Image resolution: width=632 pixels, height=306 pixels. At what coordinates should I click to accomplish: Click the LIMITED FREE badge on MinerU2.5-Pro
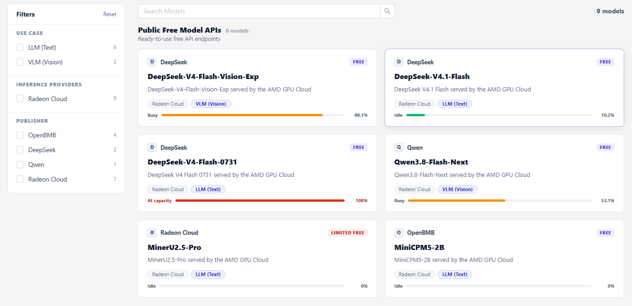tap(347, 232)
